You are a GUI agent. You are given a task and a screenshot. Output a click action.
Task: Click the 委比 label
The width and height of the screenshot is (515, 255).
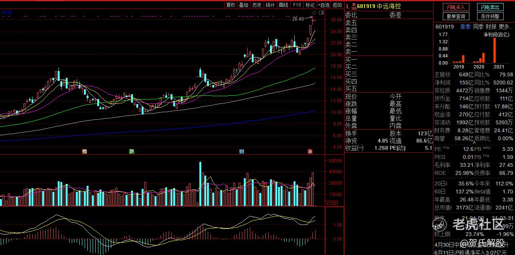tap(351, 15)
